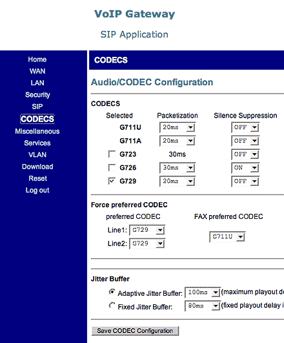
Task: Open FAX preferred CODEC dropdown
Action: (227, 237)
